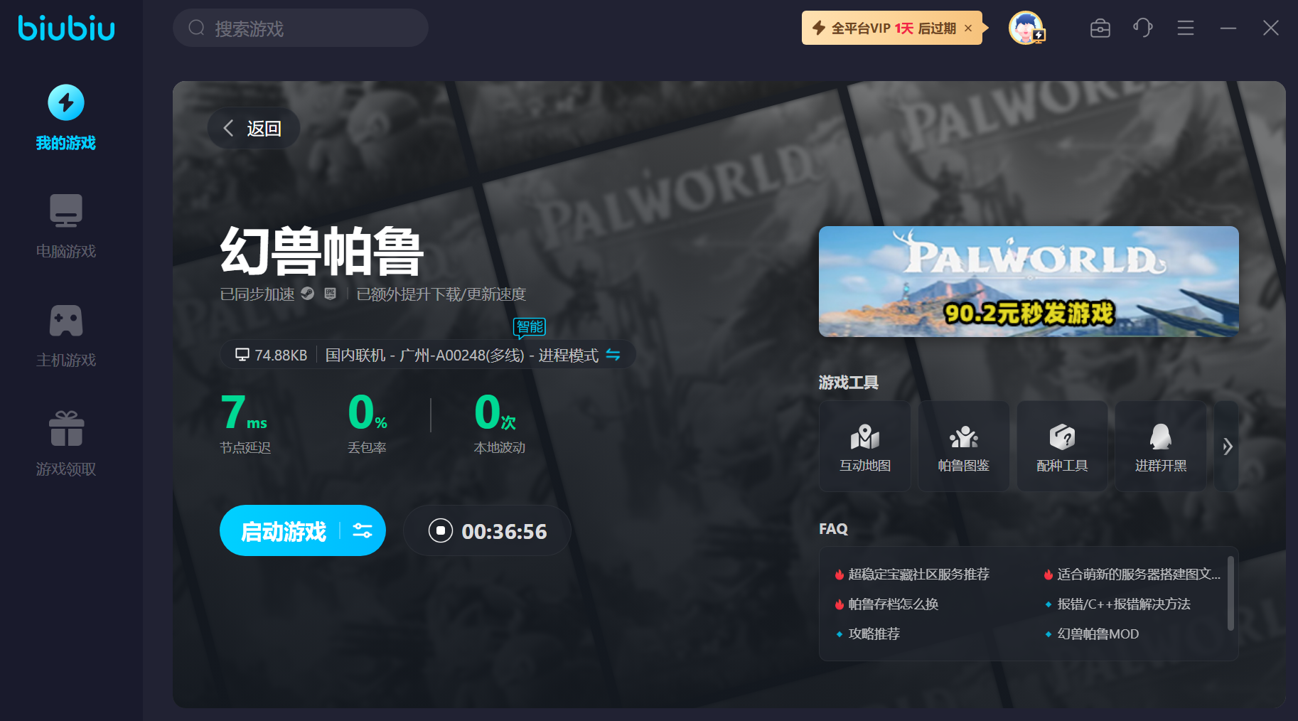
Task: Open the hamburger main menu
Action: [1185, 28]
